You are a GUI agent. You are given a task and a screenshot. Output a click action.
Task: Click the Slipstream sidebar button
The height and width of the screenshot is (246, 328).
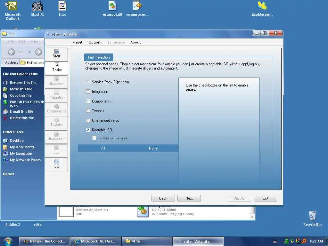pos(56,82)
